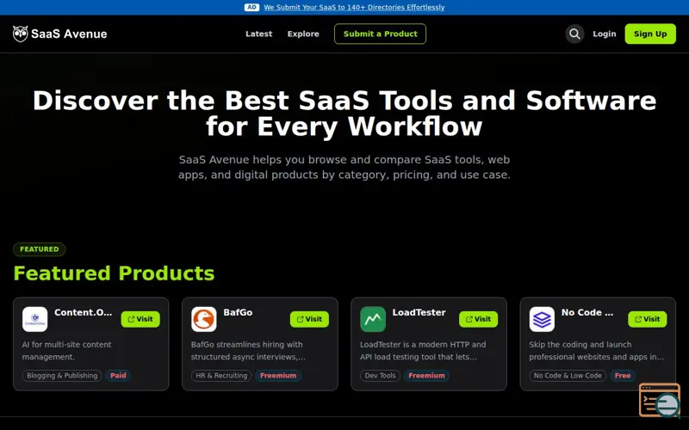Open the 140+ Directories ad link
Screen dimensions: 689x430
[354, 7]
